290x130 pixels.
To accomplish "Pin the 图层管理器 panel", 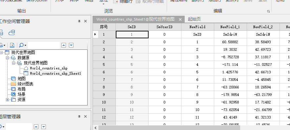I will (x=79, y=117).
